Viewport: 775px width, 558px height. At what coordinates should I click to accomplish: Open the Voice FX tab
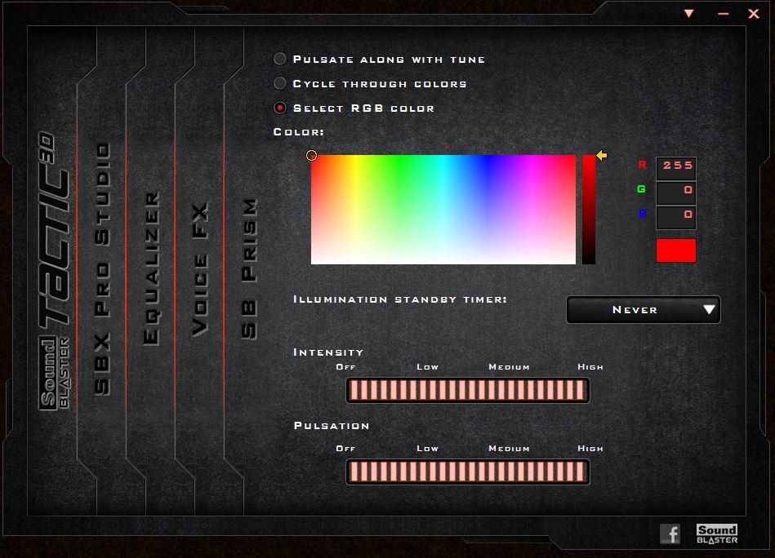200,269
